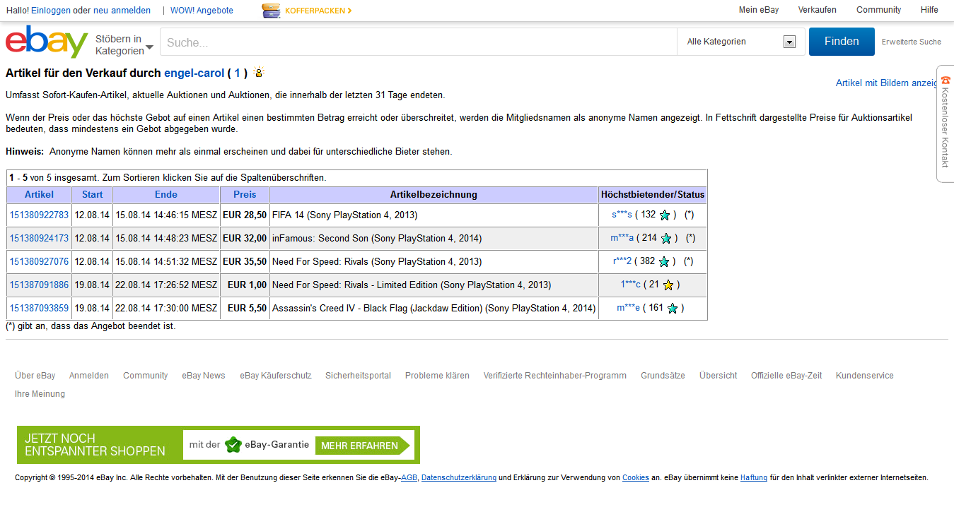
Task: Click eBay Käuferschutz footer link
Action: tap(276, 376)
